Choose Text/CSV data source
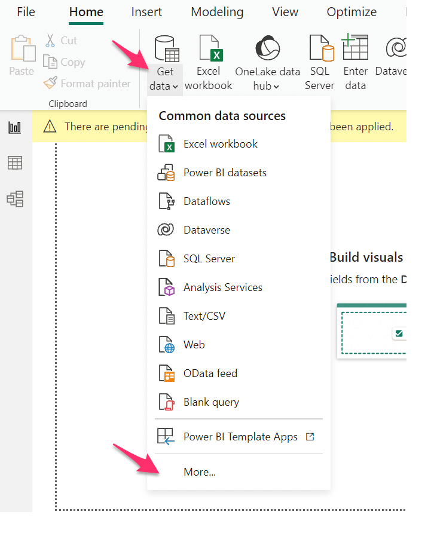Image resolution: width=431 pixels, height=533 pixels. tap(239, 315)
